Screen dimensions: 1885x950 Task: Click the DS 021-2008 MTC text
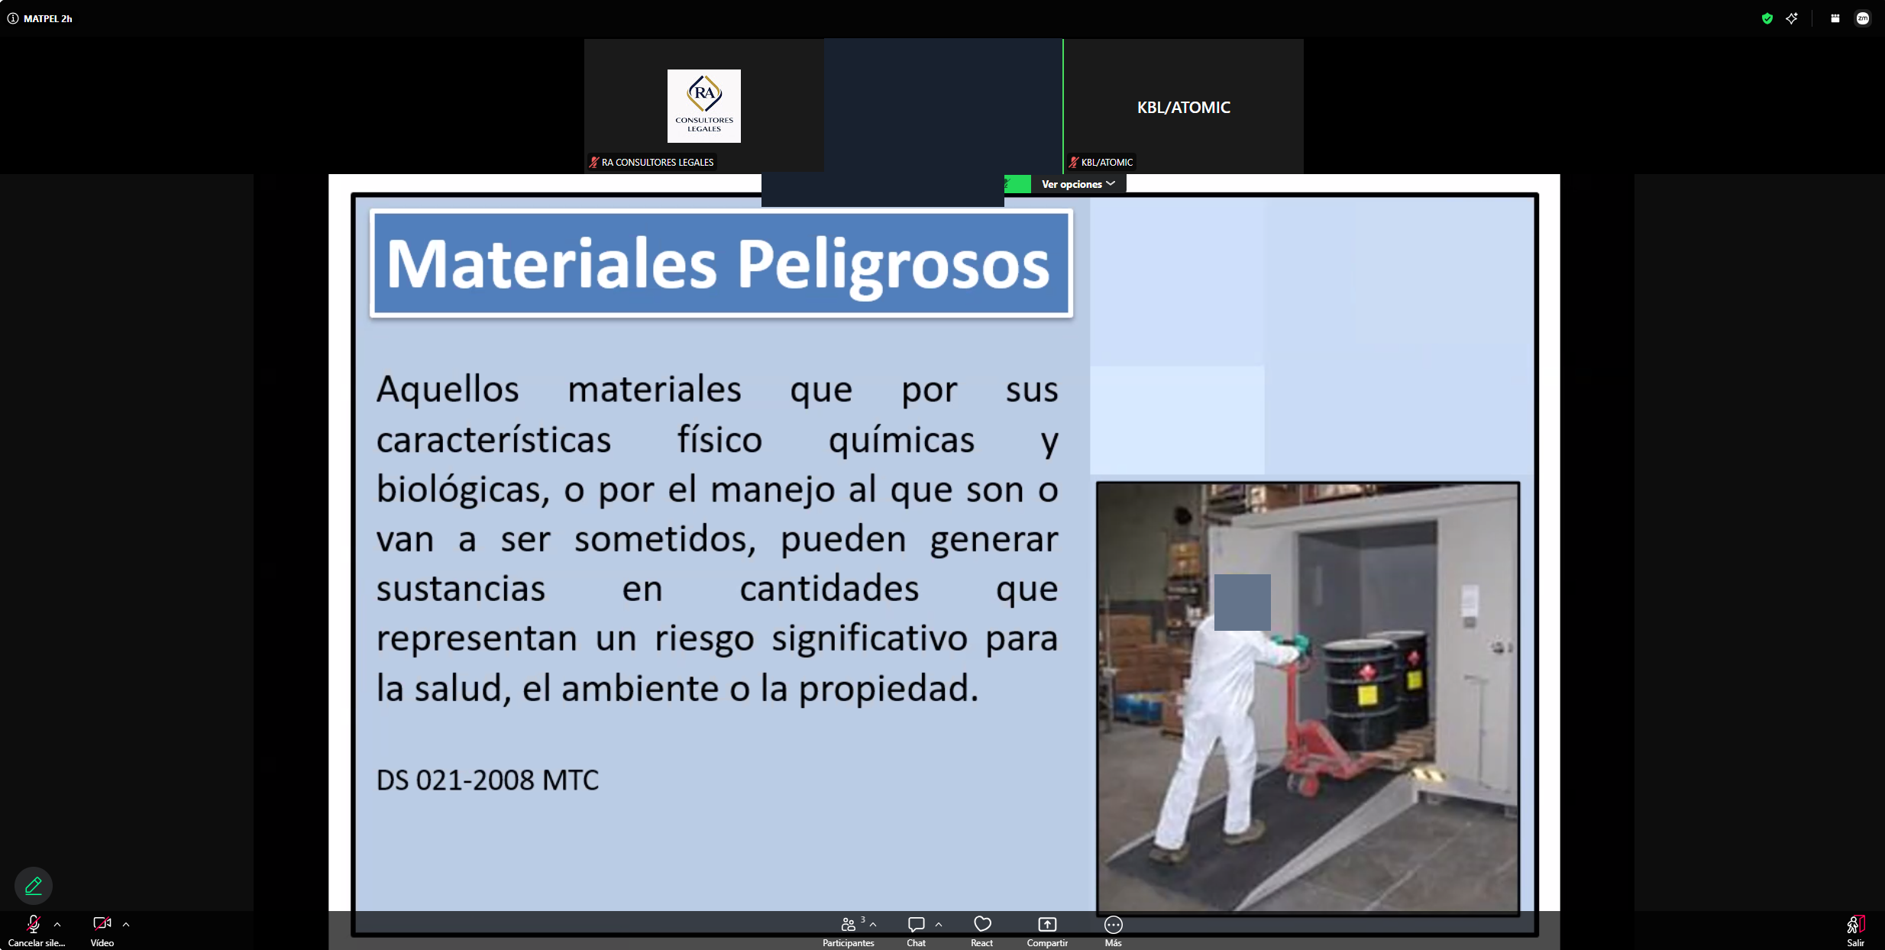coord(487,780)
